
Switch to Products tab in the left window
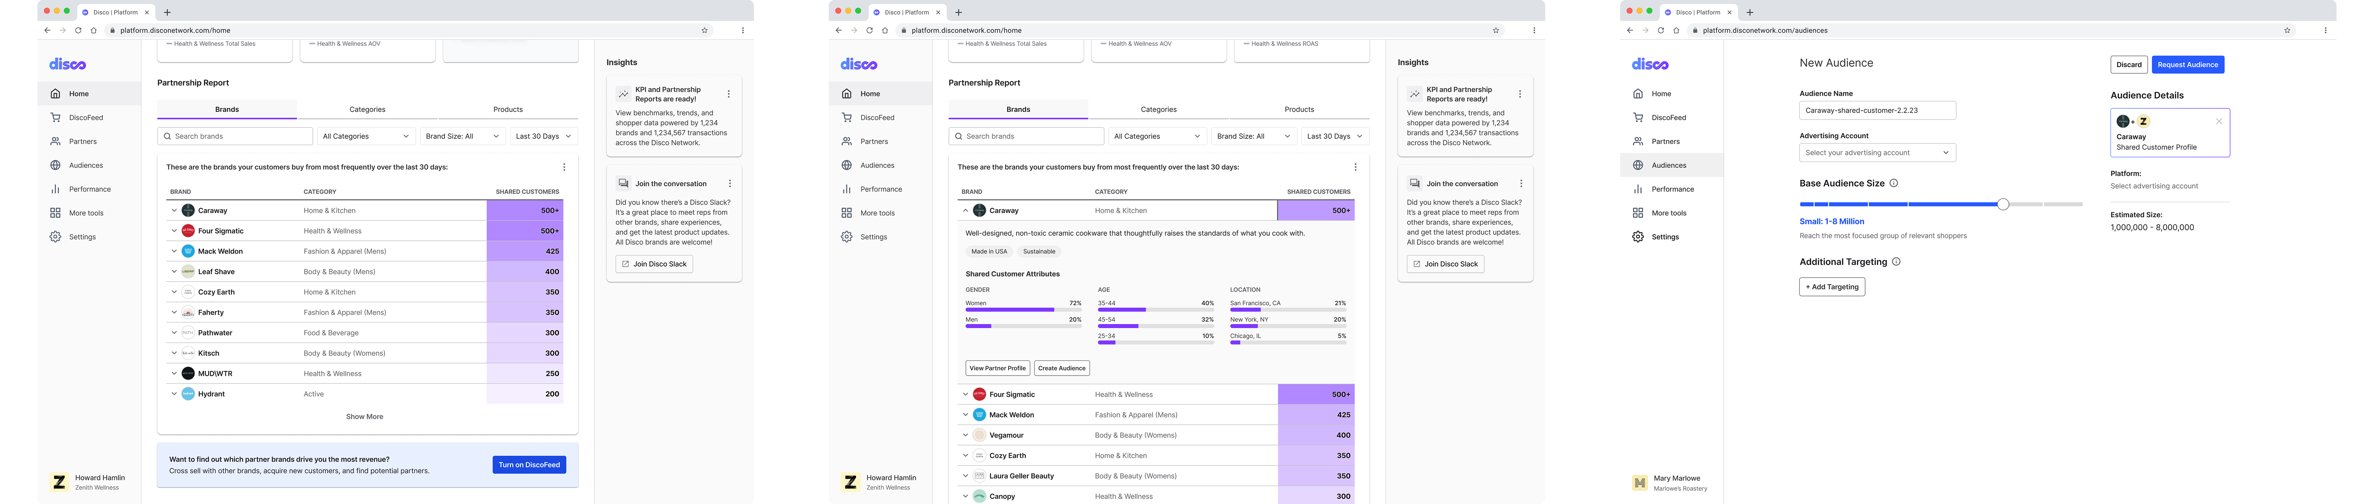(x=508, y=110)
